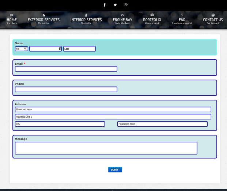The height and width of the screenshot is (191, 227).
Task: Click the Address Line 2 field
Action: click(113, 116)
